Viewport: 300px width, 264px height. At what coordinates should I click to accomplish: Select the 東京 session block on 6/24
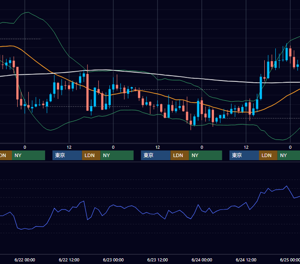pos(244,155)
